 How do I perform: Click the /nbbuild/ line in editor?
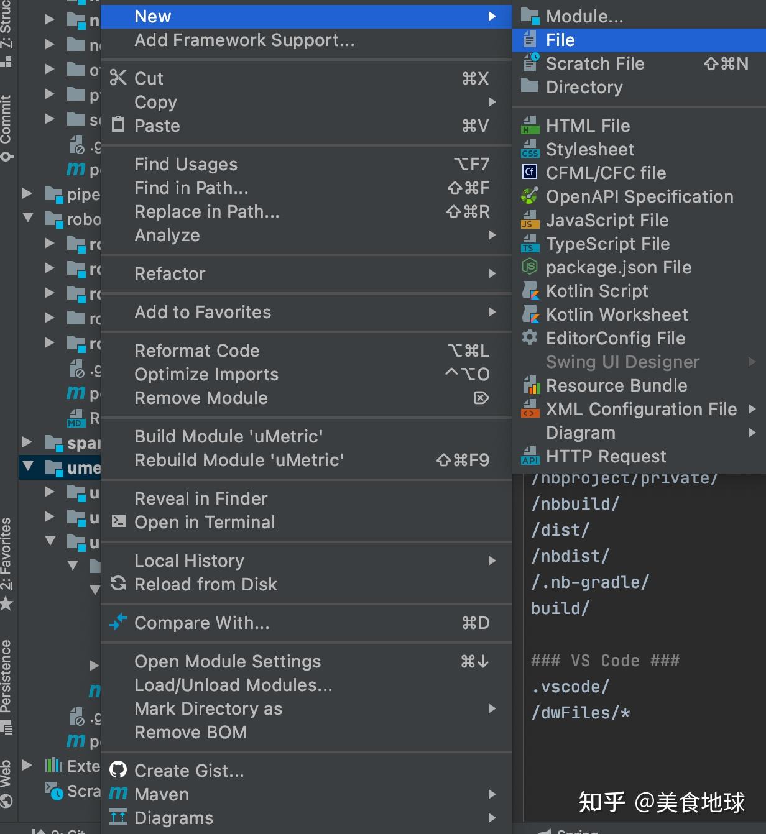(575, 503)
